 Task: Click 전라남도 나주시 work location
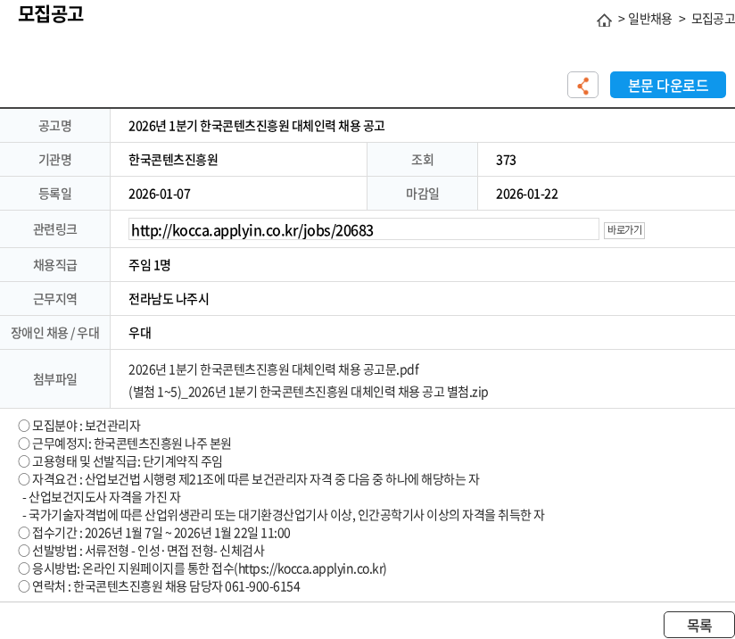tap(169, 299)
